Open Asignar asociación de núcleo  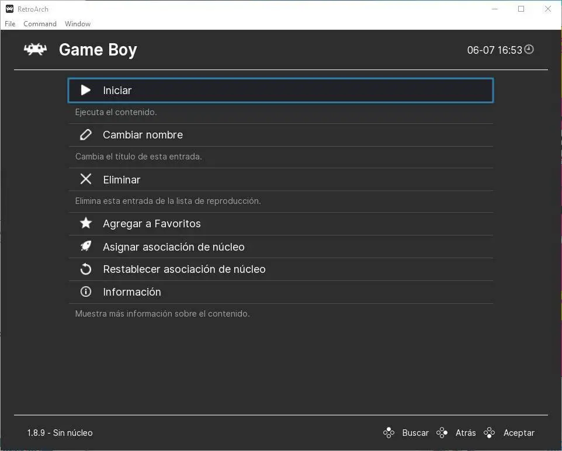coord(281,247)
